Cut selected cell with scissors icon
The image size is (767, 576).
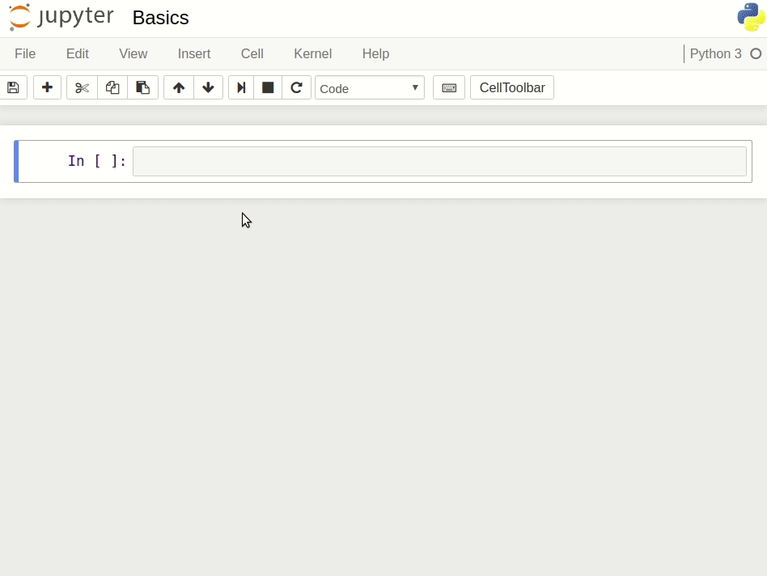[82, 87]
